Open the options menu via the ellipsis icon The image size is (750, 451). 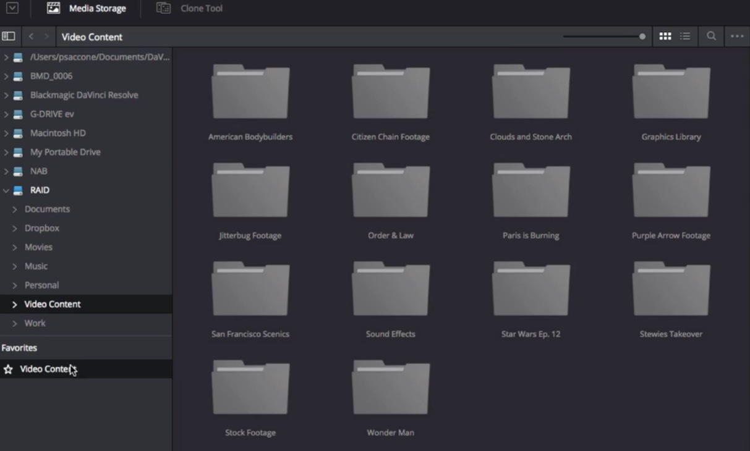tap(736, 36)
